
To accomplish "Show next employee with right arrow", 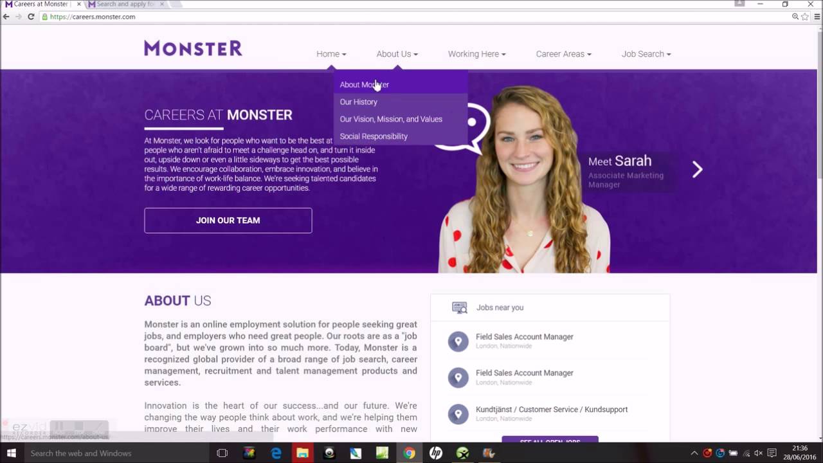I will (697, 169).
